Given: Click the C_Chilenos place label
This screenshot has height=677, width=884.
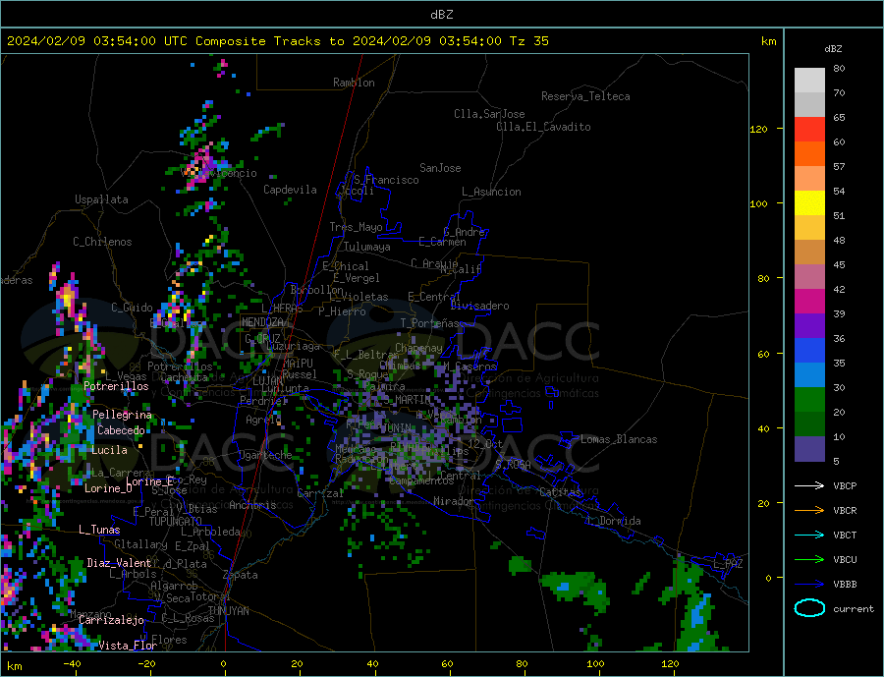Looking at the screenshot, I should (x=102, y=242).
